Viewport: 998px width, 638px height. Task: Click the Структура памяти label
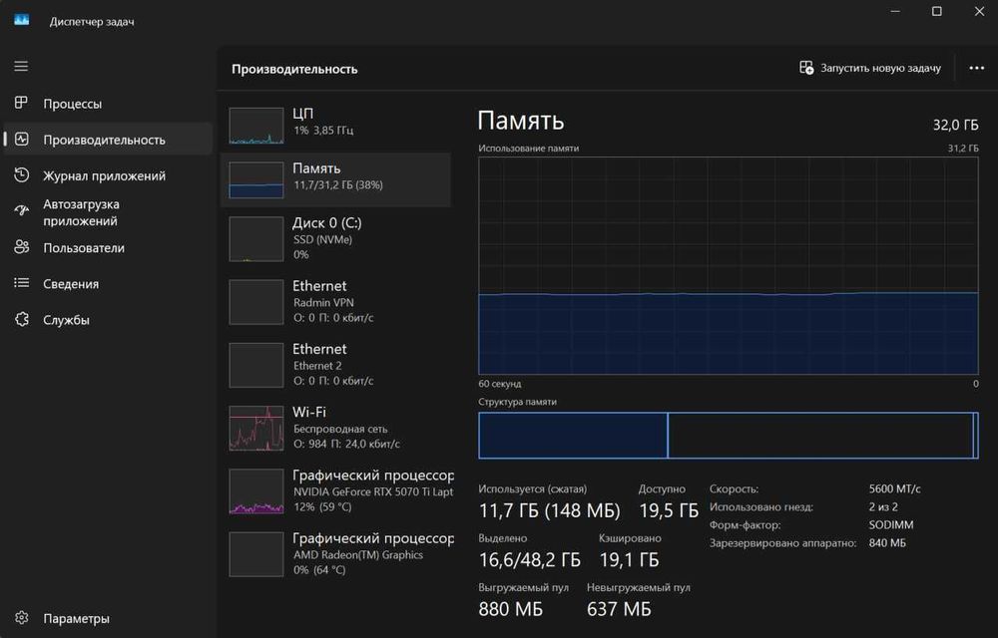[517, 402]
